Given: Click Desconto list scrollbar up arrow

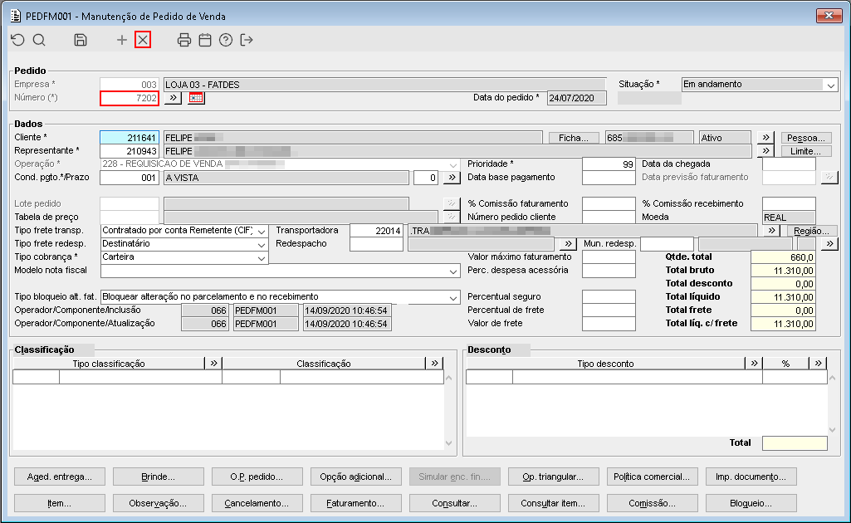Looking at the screenshot, I should pos(833,379).
